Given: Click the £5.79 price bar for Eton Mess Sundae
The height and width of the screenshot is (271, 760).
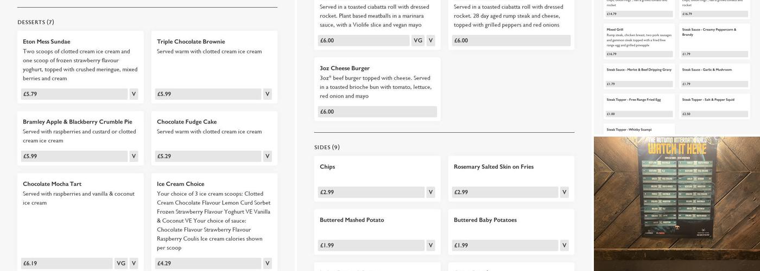Looking at the screenshot, I should click(74, 94).
